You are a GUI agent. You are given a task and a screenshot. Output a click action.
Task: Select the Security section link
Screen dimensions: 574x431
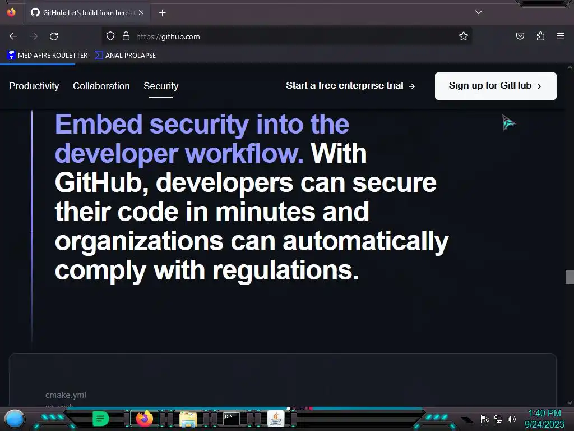pos(161,86)
